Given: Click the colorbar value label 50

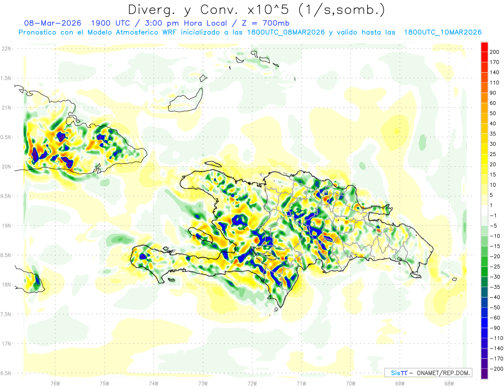Looking at the screenshot, I should pyautogui.click(x=493, y=113).
